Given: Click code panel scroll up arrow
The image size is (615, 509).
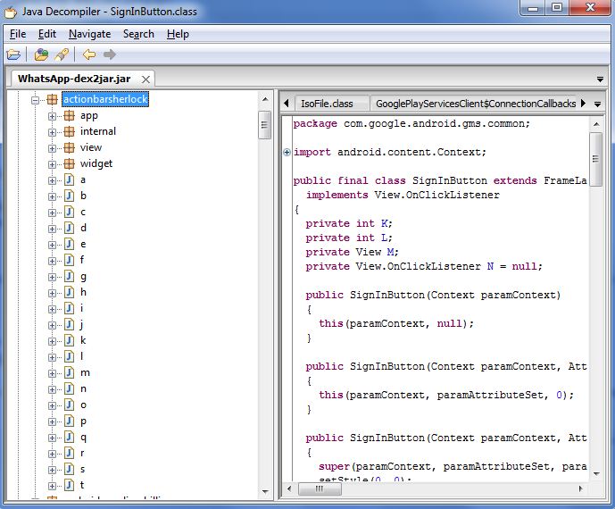Looking at the screenshot, I should [x=596, y=124].
